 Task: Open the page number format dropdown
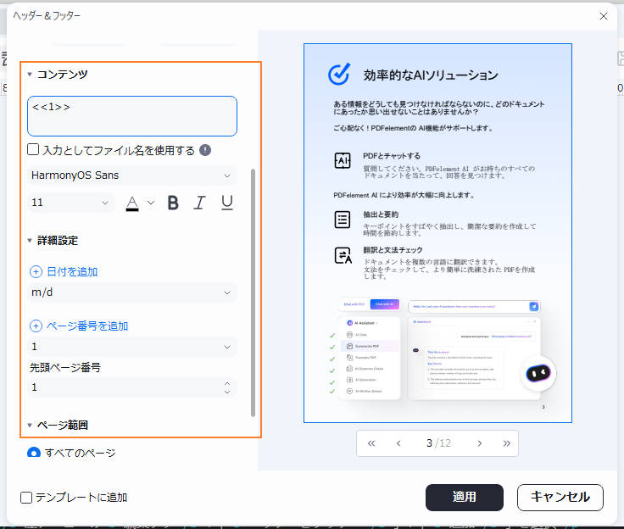[132, 347]
